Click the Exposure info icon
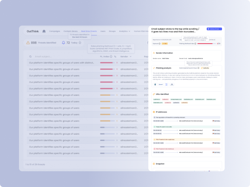Screen dimensions: 250x187 (x=159, y=44)
